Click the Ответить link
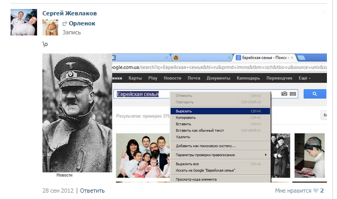Screen dimensions: 337x199 [x=92, y=191]
